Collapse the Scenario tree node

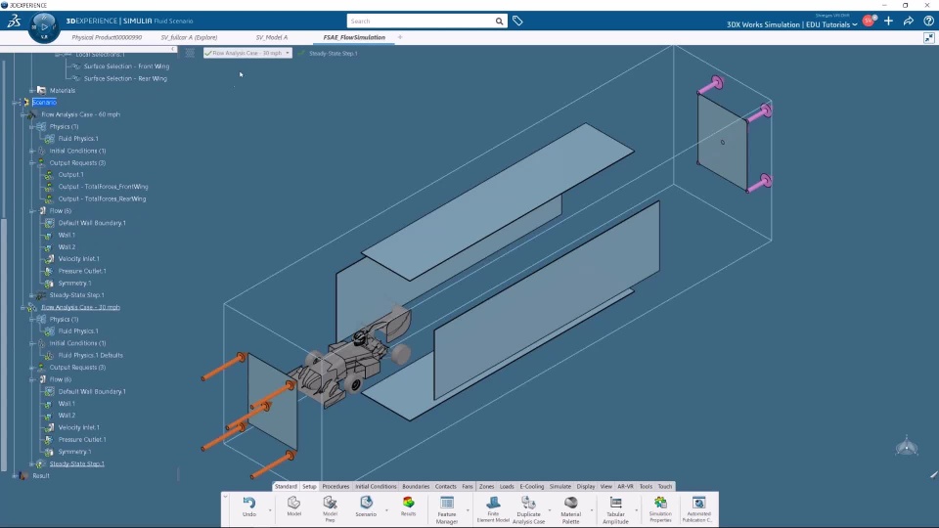click(x=15, y=103)
